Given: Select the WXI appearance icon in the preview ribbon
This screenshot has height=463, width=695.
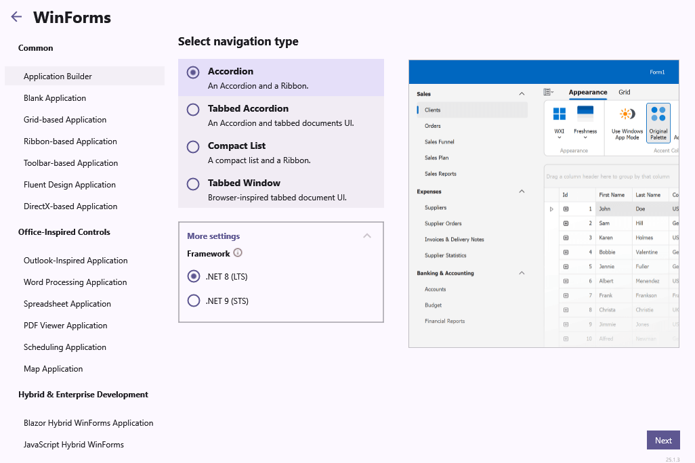Looking at the screenshot, I should tap(559, 113).
